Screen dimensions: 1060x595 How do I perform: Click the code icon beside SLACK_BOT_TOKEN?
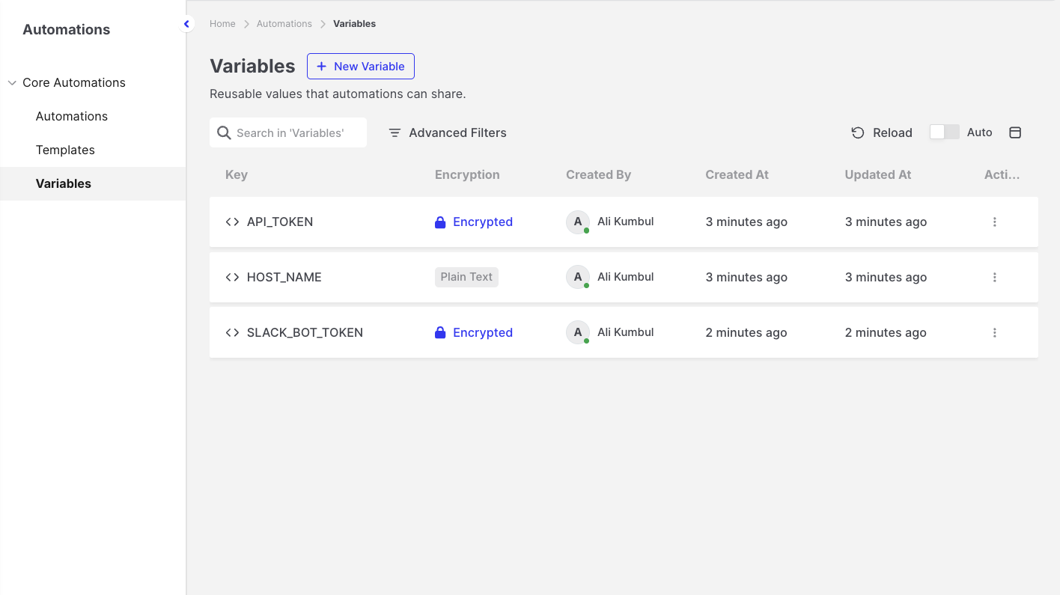[232, 332]
